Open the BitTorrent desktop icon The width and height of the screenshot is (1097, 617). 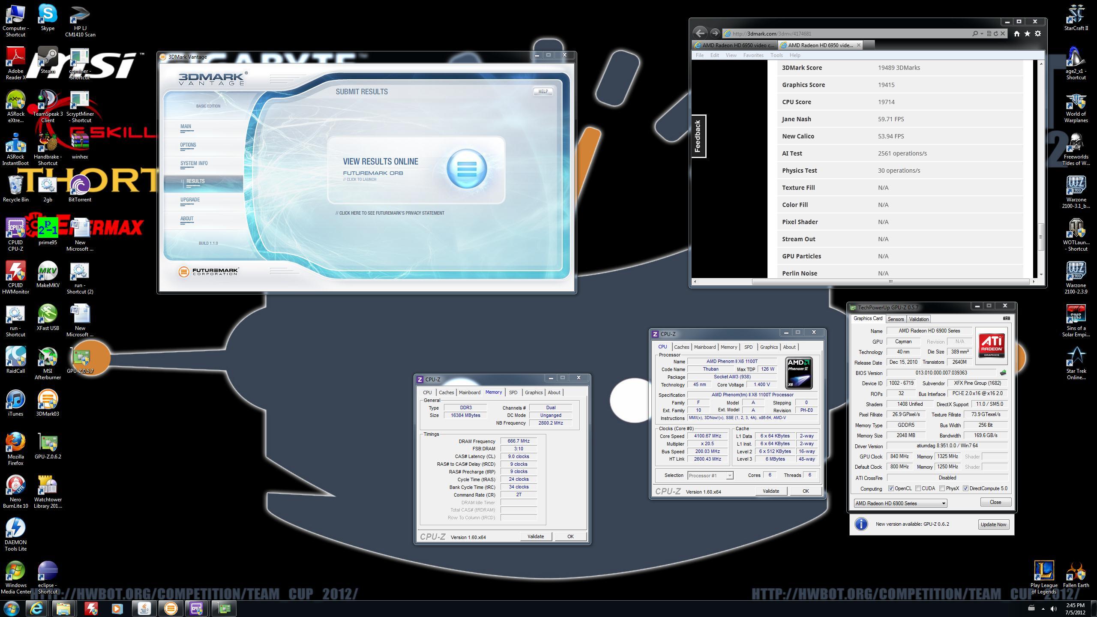click(x=80, y=189)
